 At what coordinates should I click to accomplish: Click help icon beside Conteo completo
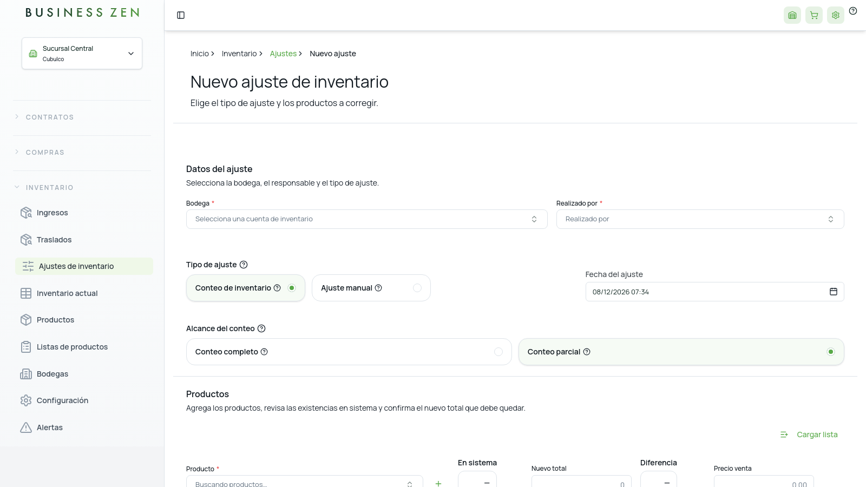[264, 352]
